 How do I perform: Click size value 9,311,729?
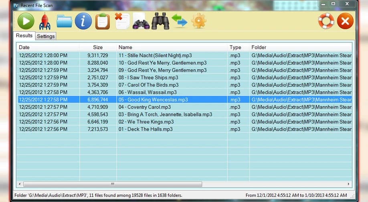click(x=98, y=56)
